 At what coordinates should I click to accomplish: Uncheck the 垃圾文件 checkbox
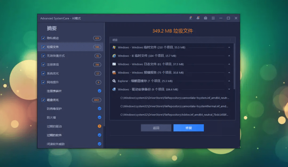43,47
